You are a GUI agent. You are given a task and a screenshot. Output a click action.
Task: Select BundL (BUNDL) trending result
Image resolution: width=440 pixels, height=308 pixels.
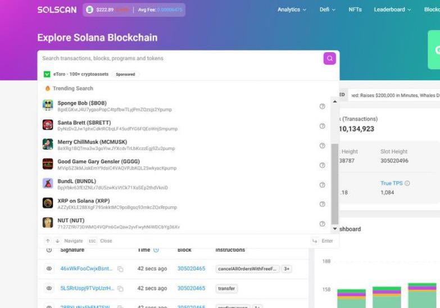click(x=184, y=184)
